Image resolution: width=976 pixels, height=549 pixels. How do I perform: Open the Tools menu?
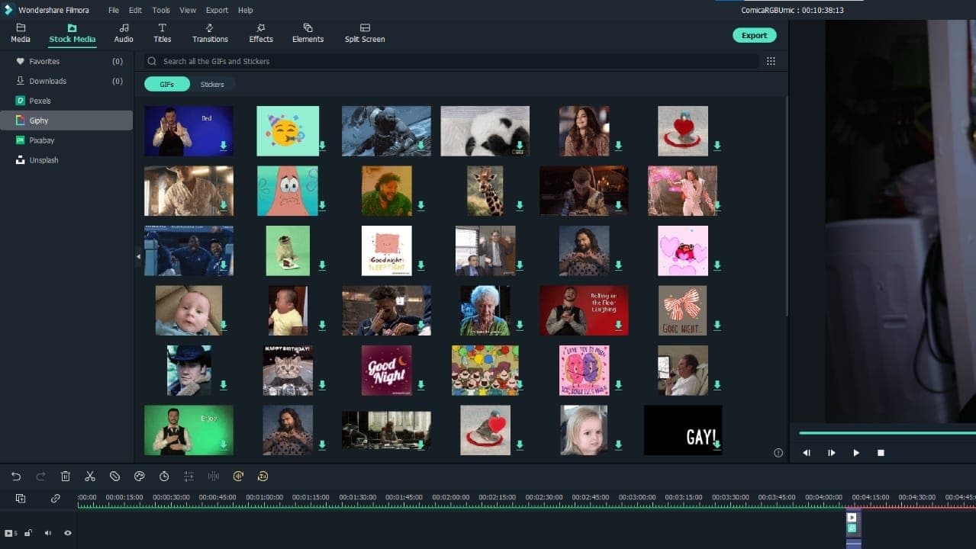click(161, 11)
